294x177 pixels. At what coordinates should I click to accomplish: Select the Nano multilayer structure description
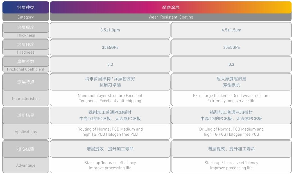(x=110, y=98)
